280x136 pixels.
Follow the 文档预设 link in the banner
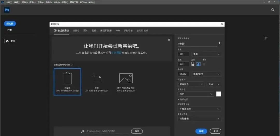tap(116, 53)
